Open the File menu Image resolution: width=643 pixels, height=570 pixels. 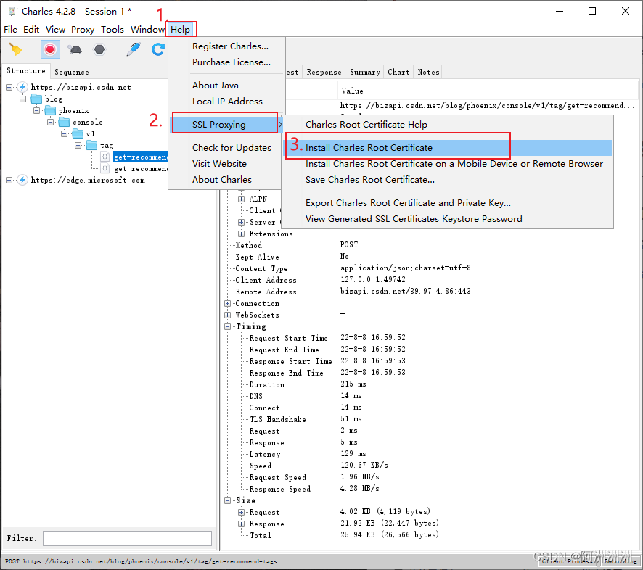click(x=10, y=30)
